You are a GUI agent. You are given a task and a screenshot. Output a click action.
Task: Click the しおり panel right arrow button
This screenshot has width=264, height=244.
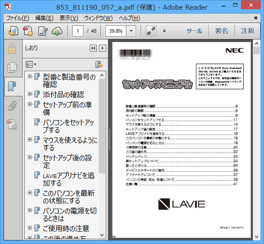pos(102,48)
